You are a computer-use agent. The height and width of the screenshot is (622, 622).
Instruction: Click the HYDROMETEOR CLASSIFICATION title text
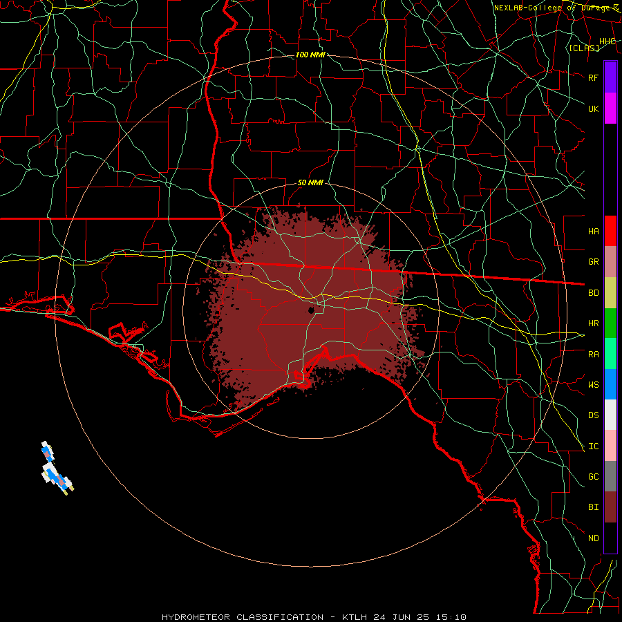pyautogui.click(x=243, y=617)
